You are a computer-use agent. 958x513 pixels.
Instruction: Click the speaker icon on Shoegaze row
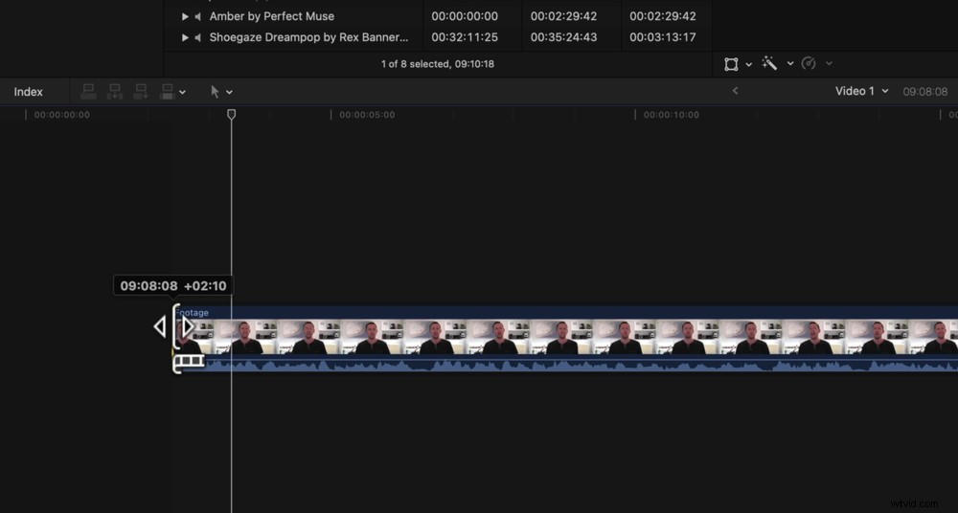pos(198,38)
